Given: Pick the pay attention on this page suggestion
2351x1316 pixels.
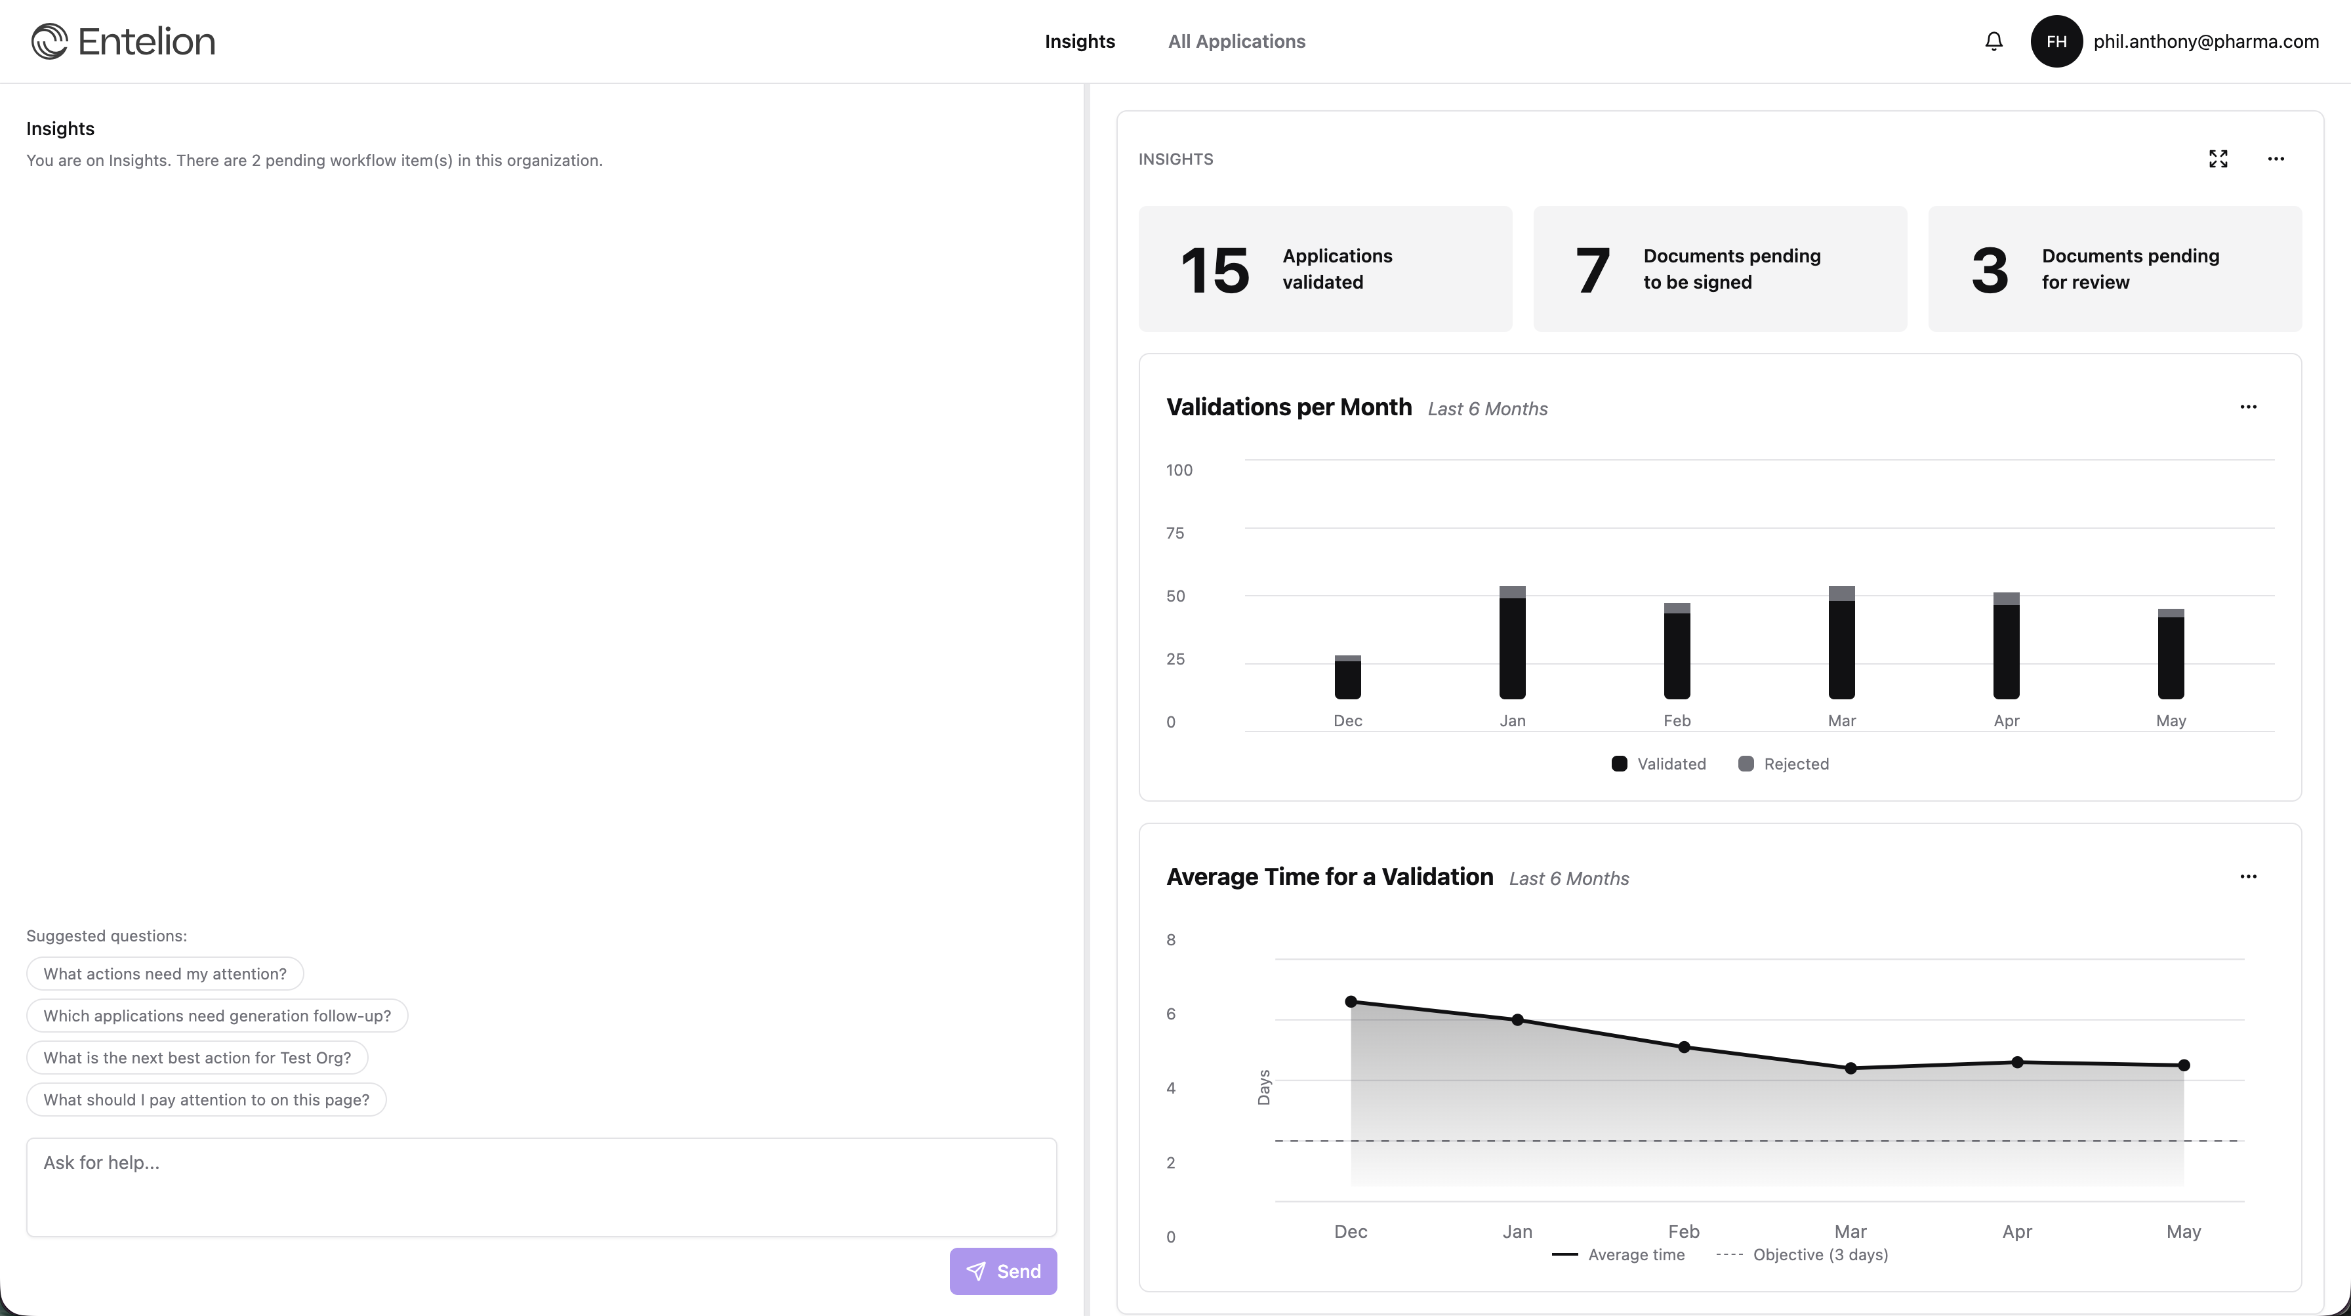Looking at the screenshot, I should click(206, 1100).
